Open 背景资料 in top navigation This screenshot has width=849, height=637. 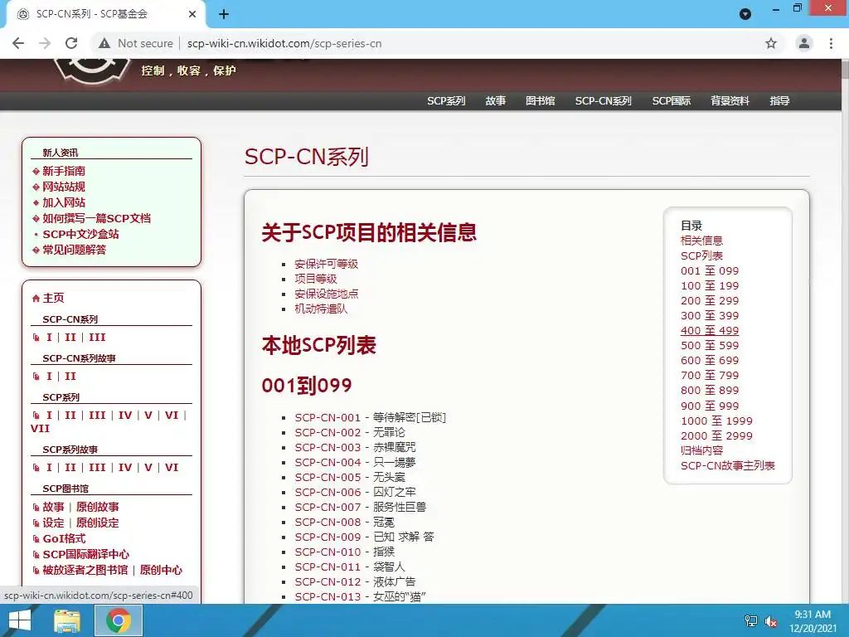730,100
